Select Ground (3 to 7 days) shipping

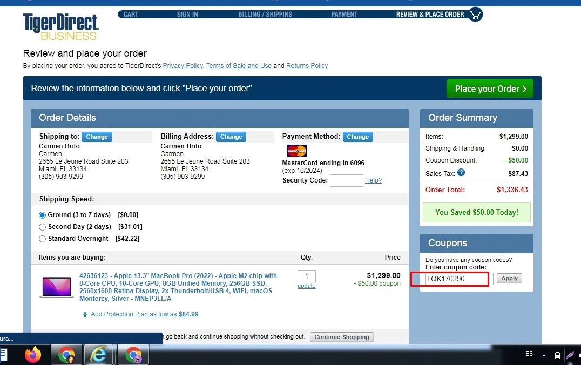point(42,215)
